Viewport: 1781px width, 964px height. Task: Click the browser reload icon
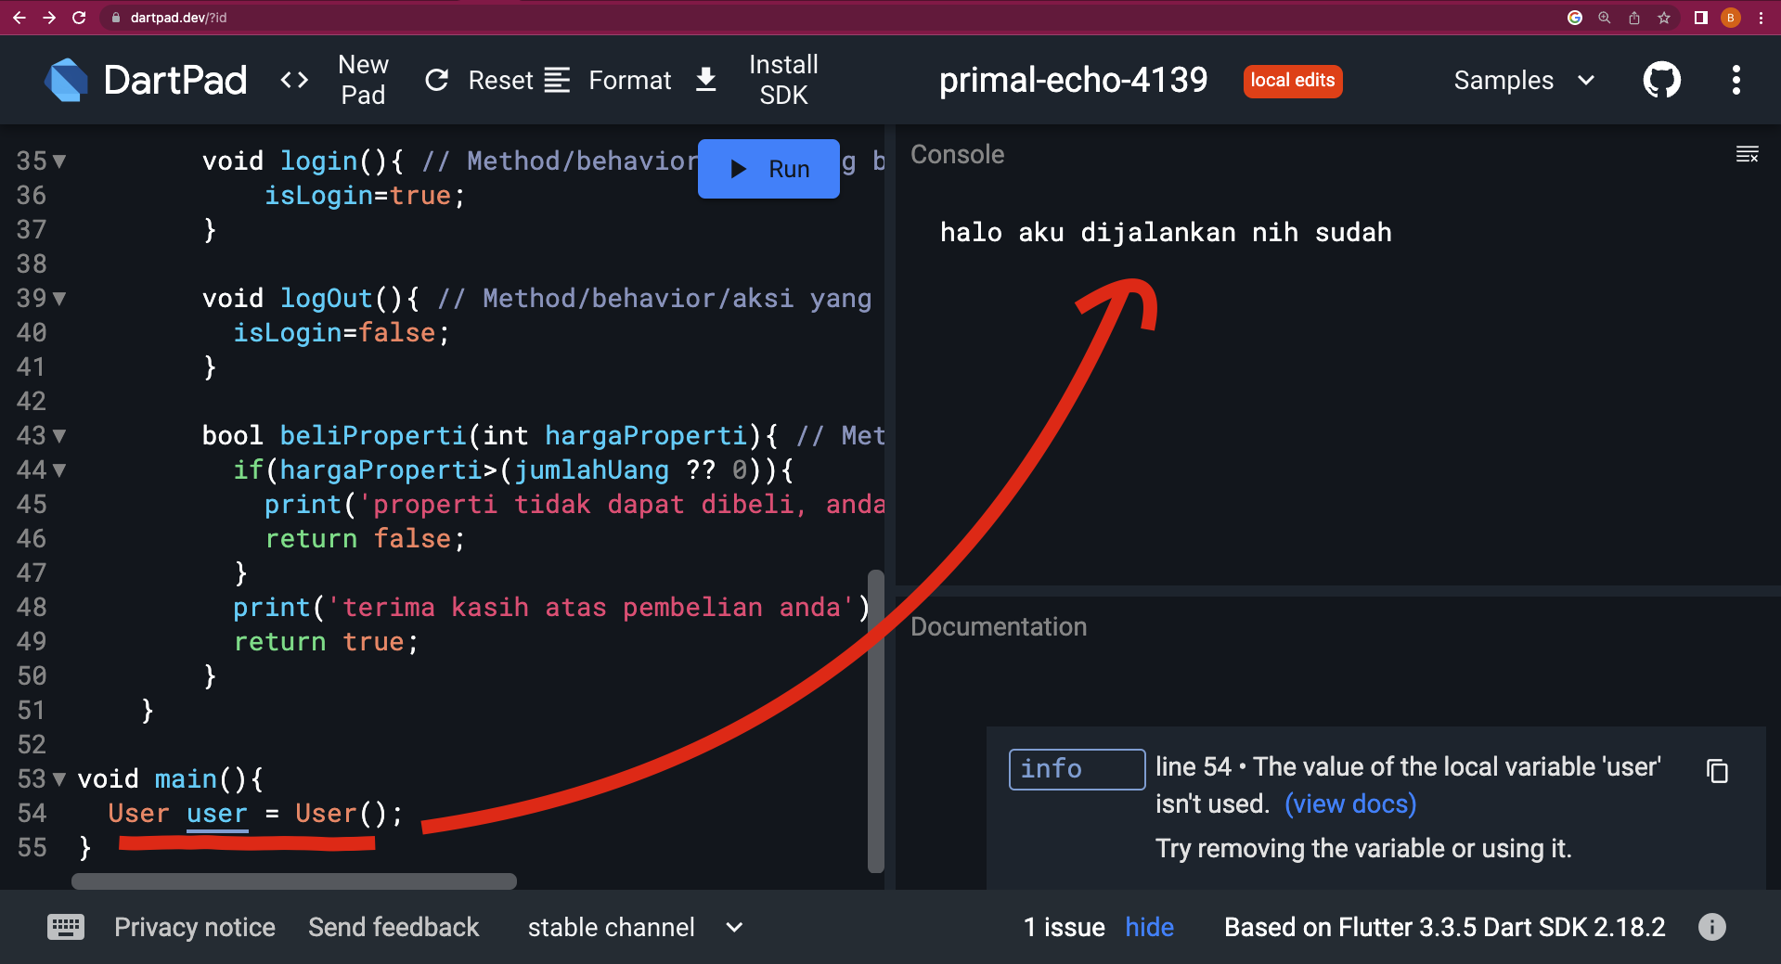click(x=79, y=18)
